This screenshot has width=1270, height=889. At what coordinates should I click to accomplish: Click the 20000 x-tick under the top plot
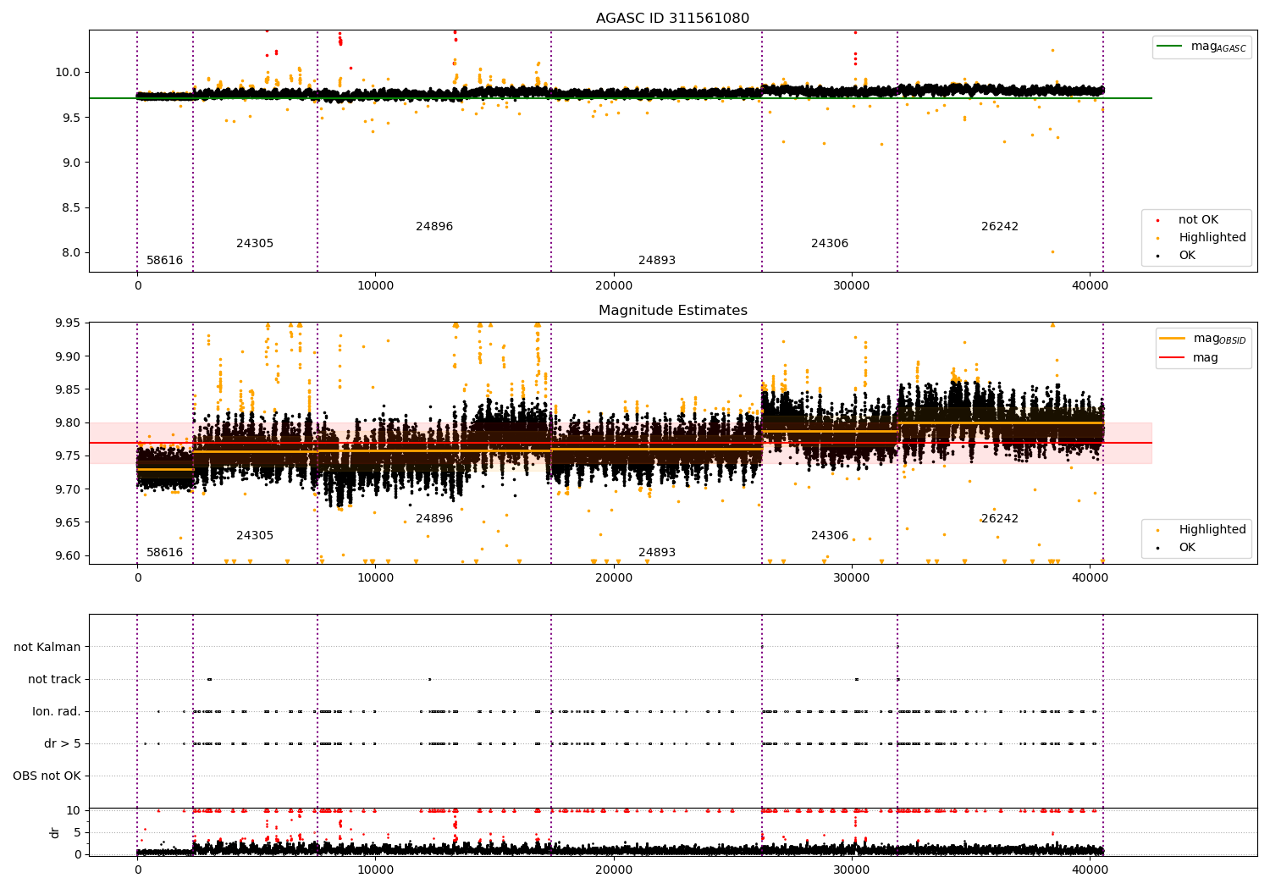(x=613, y=285)
